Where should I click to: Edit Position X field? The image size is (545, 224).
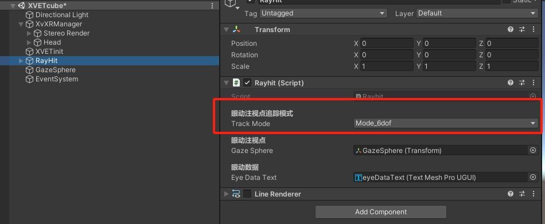coord(387,44)
